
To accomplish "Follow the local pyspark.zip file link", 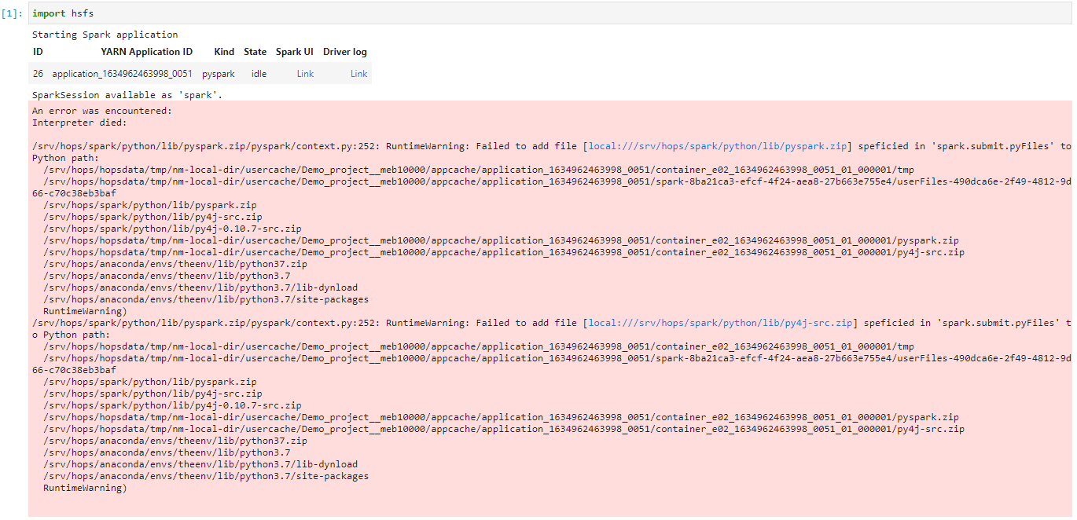I will click(717, 146).
